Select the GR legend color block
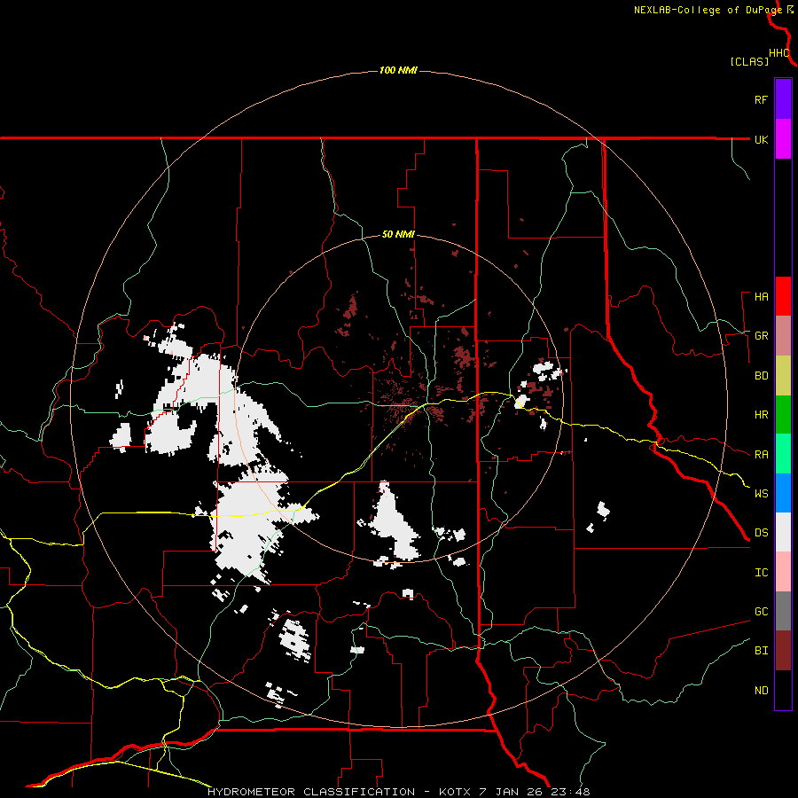This screenshot has width=798, height=798. 783,336
